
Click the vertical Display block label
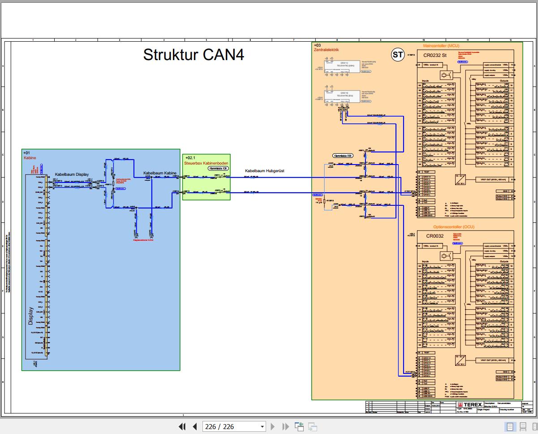[x=31, y=316]
